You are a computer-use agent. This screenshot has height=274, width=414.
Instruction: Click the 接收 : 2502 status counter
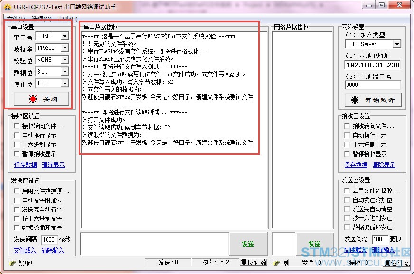click(215, 262)
